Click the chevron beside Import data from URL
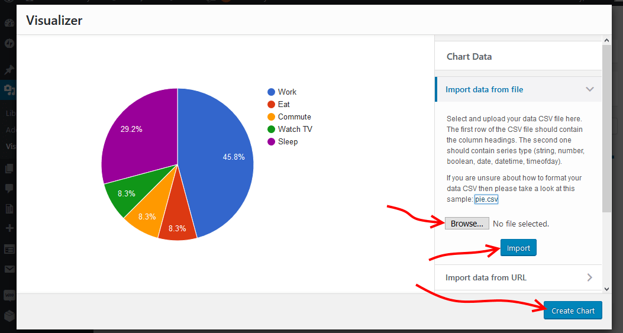This screenshot has height=333, width=623. (590, 277)
